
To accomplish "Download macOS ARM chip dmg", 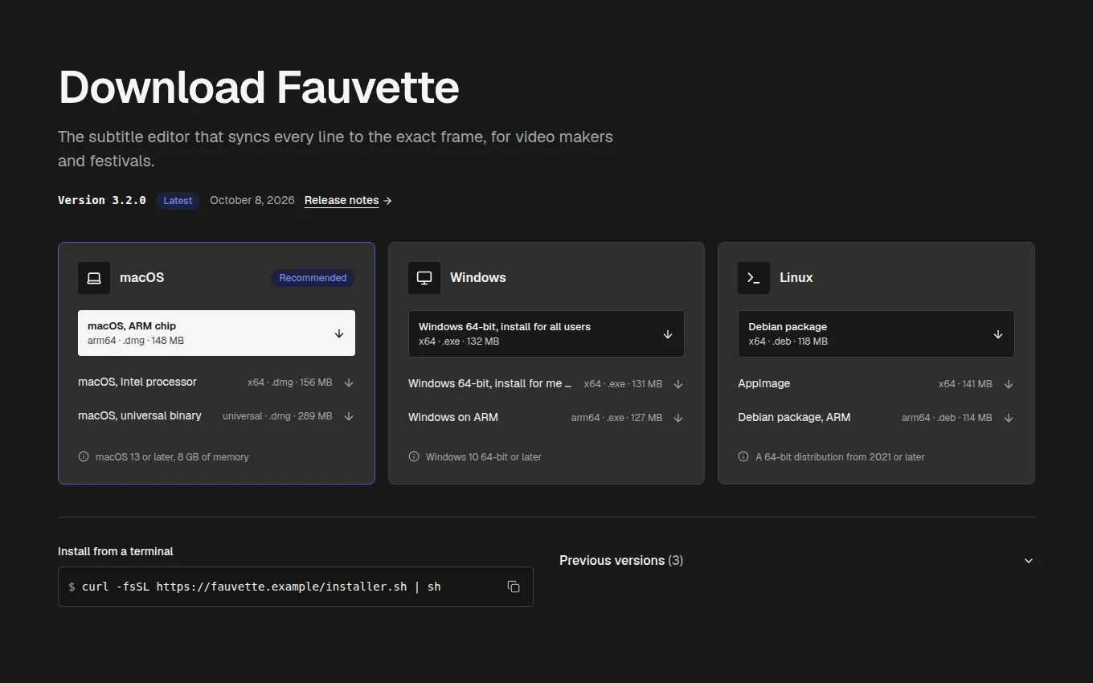I will tap(216, 333).
